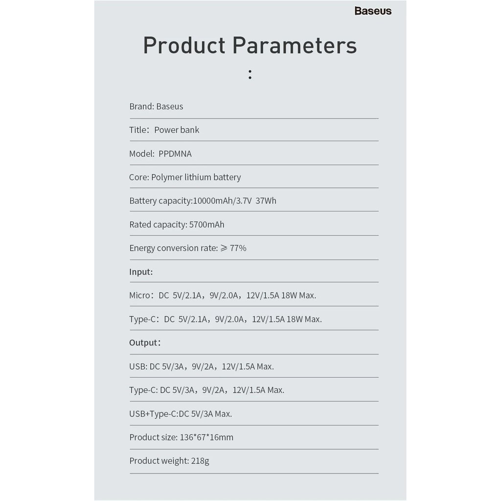Viewport: 501px width, 501px height.
Task: Click the Output: section label
Action: pyautogui.click(x=145, y=343)
